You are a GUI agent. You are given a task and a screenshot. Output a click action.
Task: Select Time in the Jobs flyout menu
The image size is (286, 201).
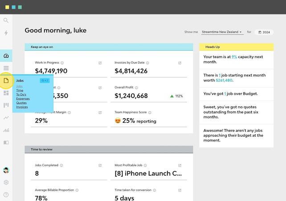20,91
